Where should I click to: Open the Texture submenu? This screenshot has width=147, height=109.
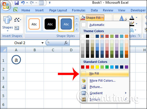point(105,99)
